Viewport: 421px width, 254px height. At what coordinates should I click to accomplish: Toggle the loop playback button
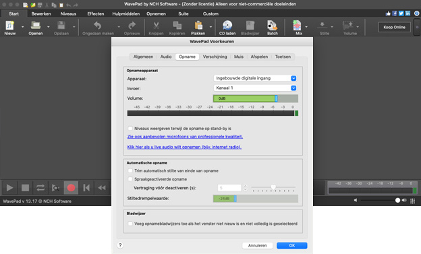[40, 188]
